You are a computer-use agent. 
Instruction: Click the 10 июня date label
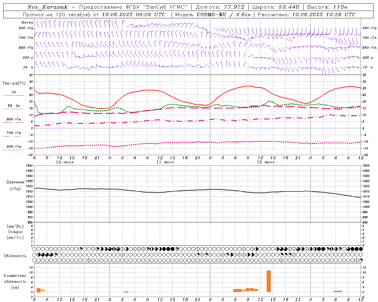click(x=65, y=162)
